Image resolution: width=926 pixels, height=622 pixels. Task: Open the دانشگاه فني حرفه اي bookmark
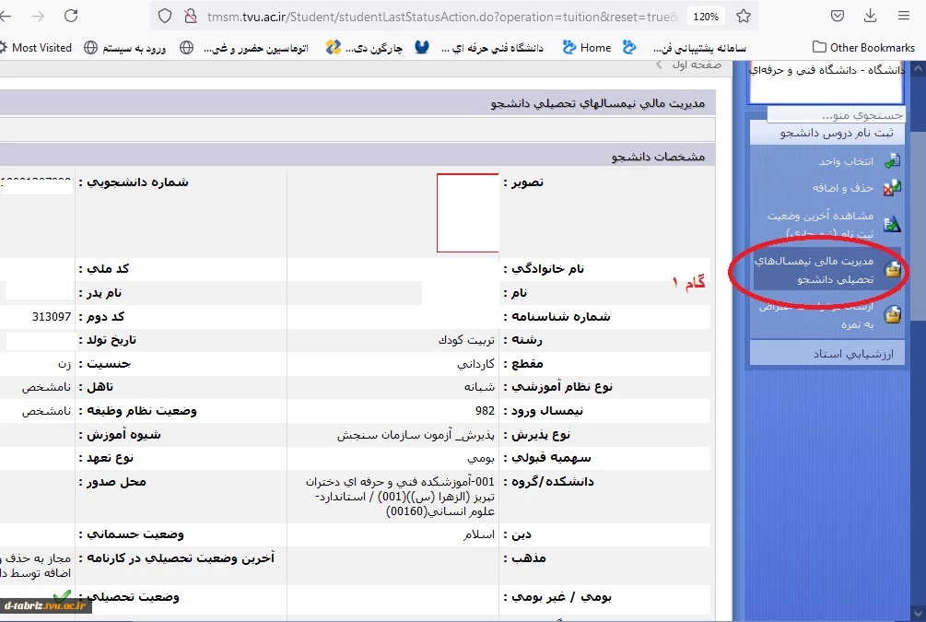coord(479,48)
